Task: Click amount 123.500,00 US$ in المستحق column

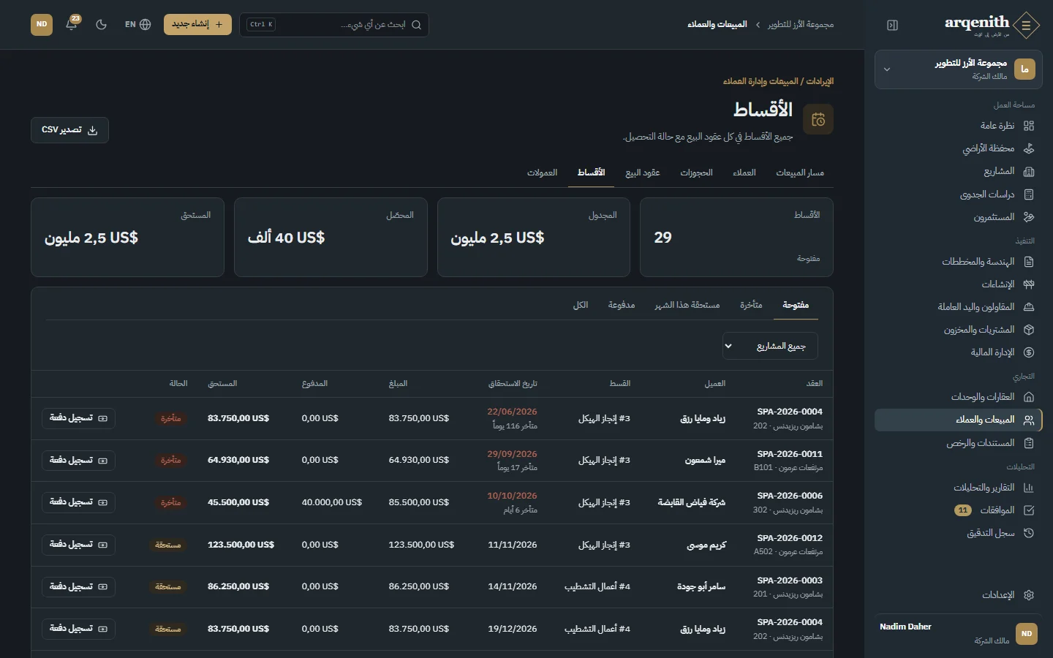Action: [241, 545]
